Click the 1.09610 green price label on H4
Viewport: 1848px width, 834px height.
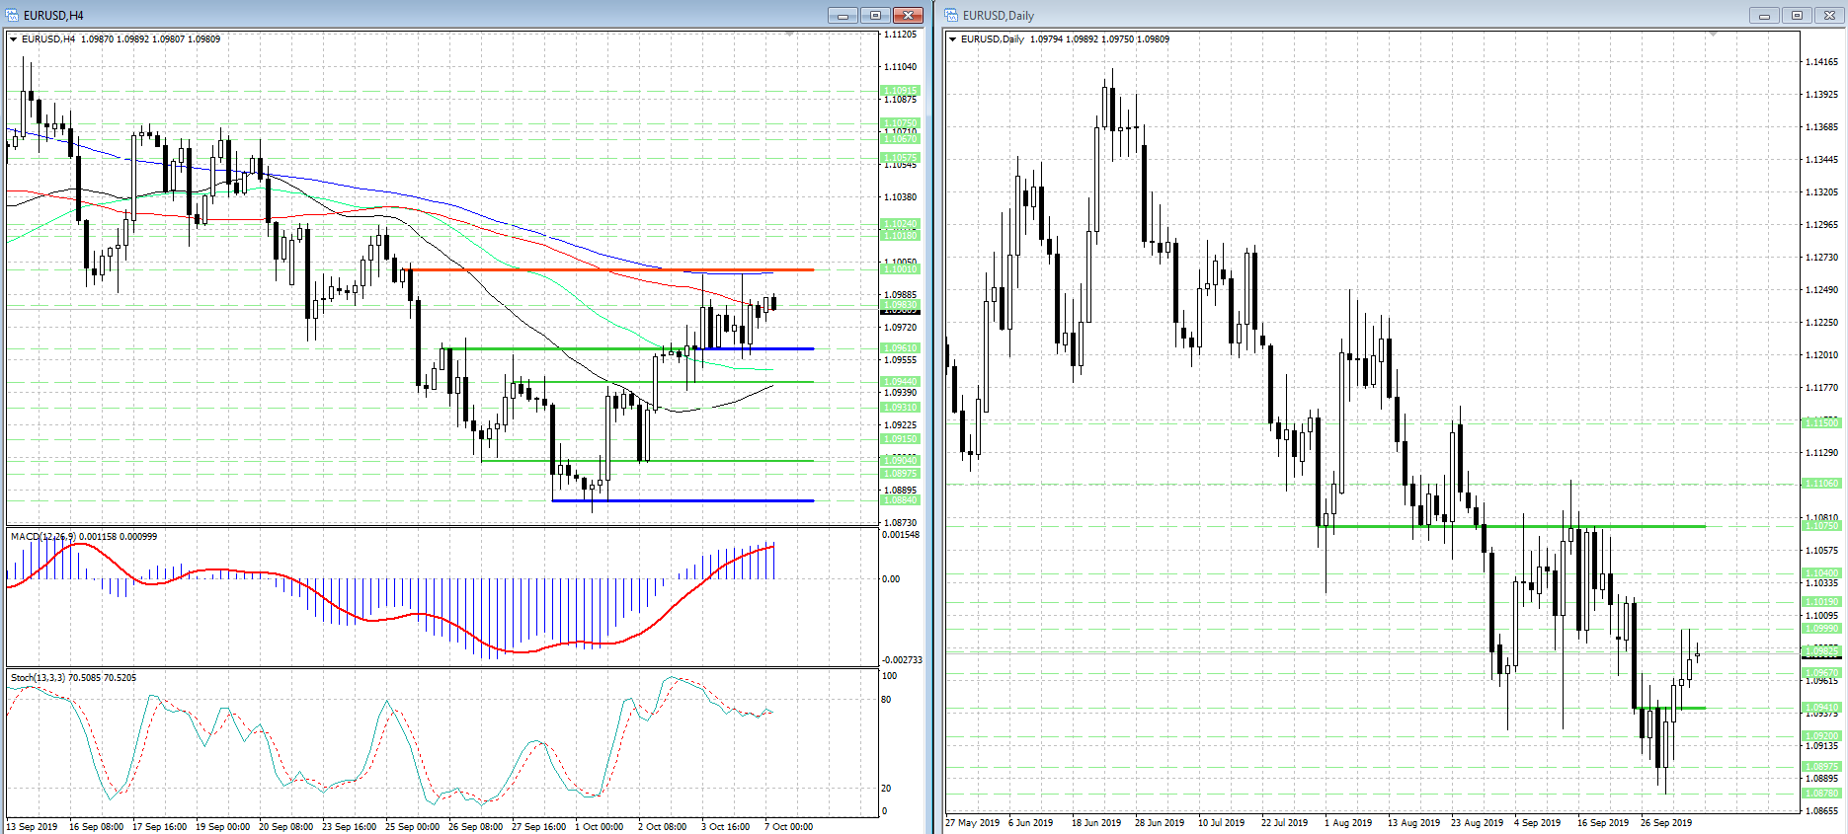click(900, 348)
